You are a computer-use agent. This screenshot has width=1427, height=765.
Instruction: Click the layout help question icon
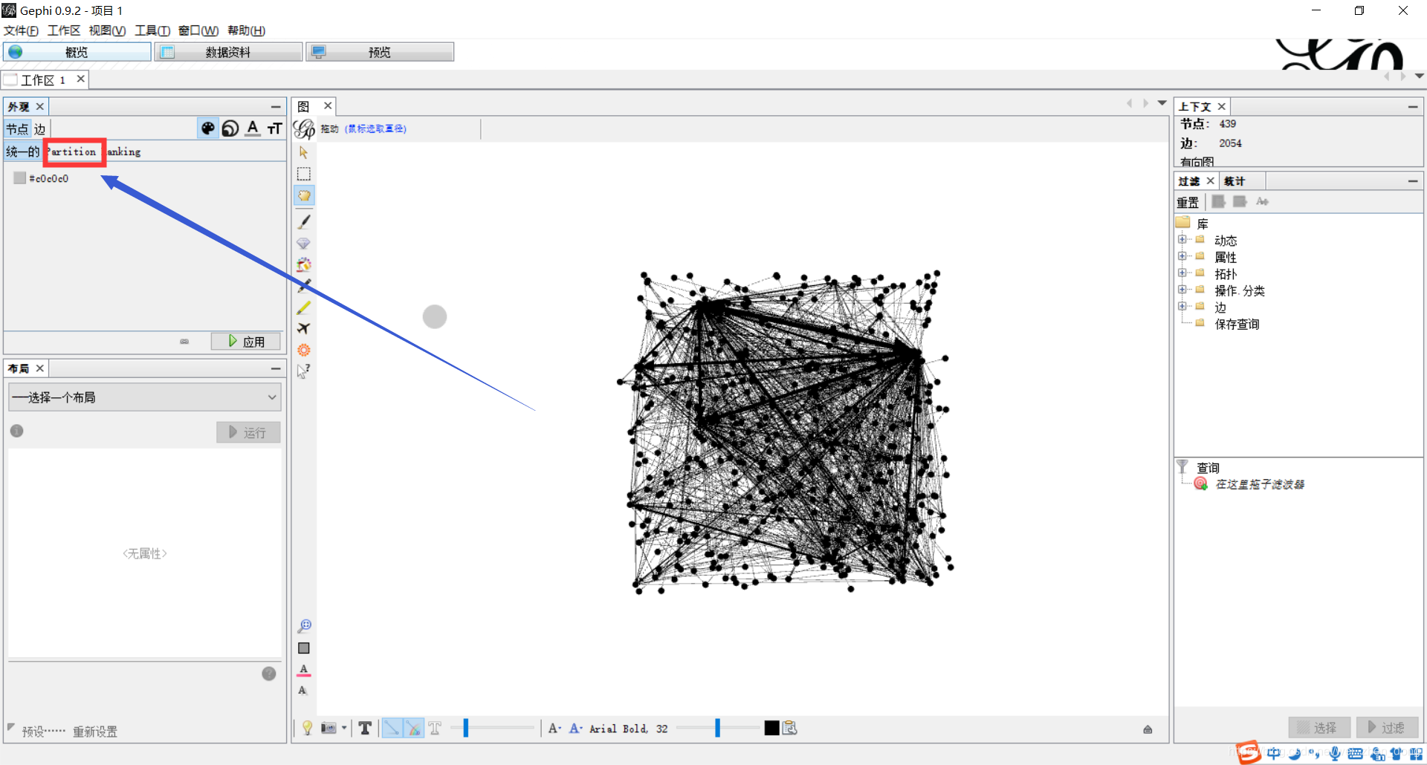[x=269, y=674]
